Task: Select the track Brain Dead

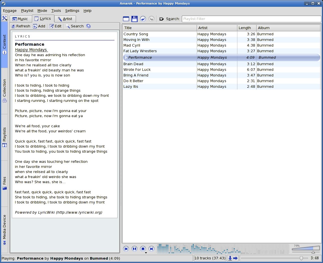Action: pos(222,64)
